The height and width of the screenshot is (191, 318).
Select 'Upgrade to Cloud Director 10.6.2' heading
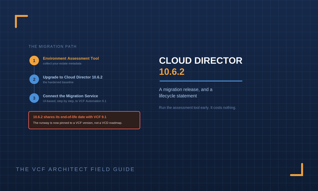coord(72,77)
